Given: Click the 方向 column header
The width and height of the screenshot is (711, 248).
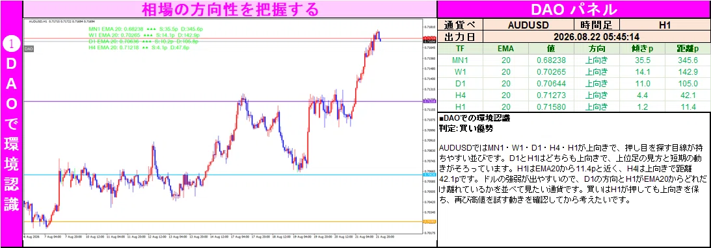Looking at the screenshot, I should pyautogui.click(x=597, y=49).
